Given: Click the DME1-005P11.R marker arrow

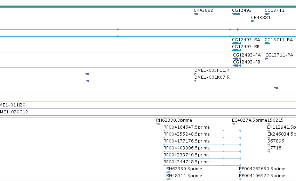Looking at the screenshot, I should 195,74.
